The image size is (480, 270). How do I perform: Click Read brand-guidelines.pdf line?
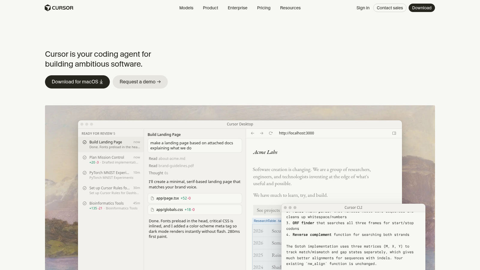click(x=171, y=166)
